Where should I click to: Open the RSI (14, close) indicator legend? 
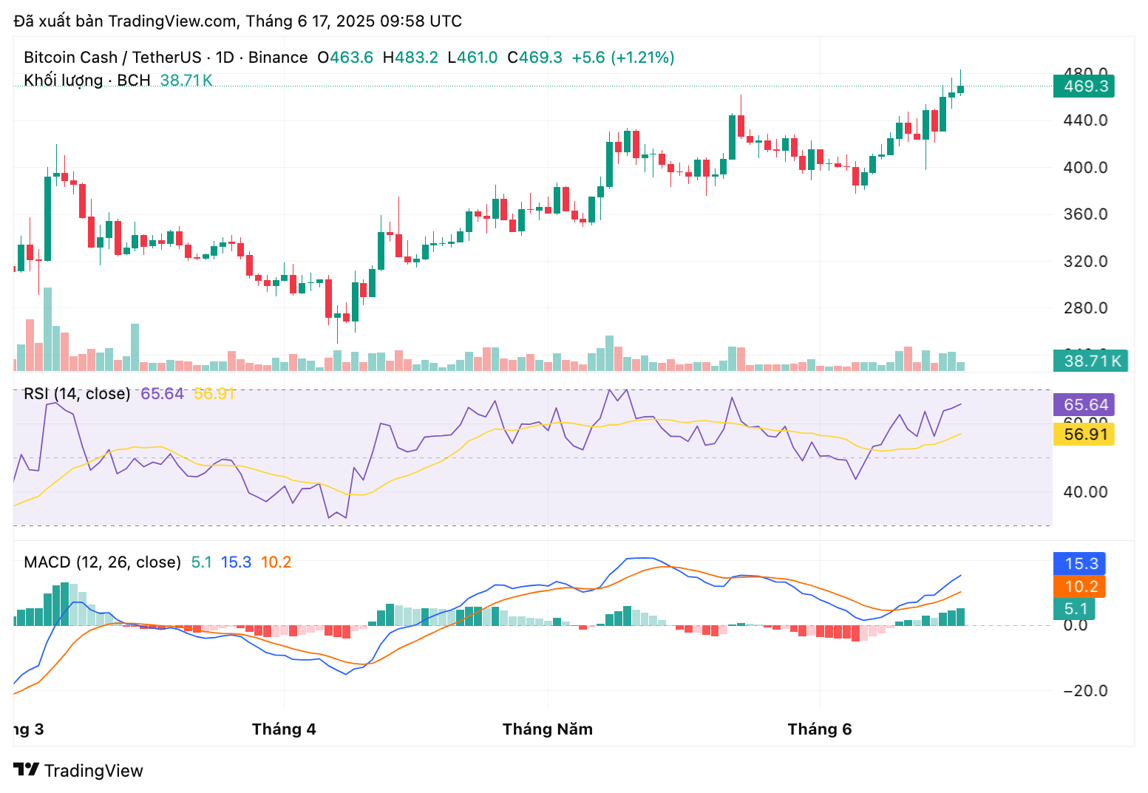tap(77, 394)
